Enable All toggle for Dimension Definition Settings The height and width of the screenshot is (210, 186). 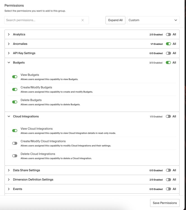point(168,180)
